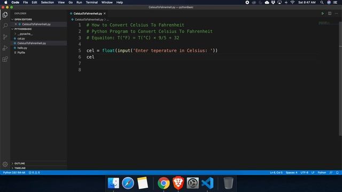Image resolution: width=342 pixels, height=192 pixels.
Task: Open editor More Actions ellipsis
Action: (x=337, y=13)
